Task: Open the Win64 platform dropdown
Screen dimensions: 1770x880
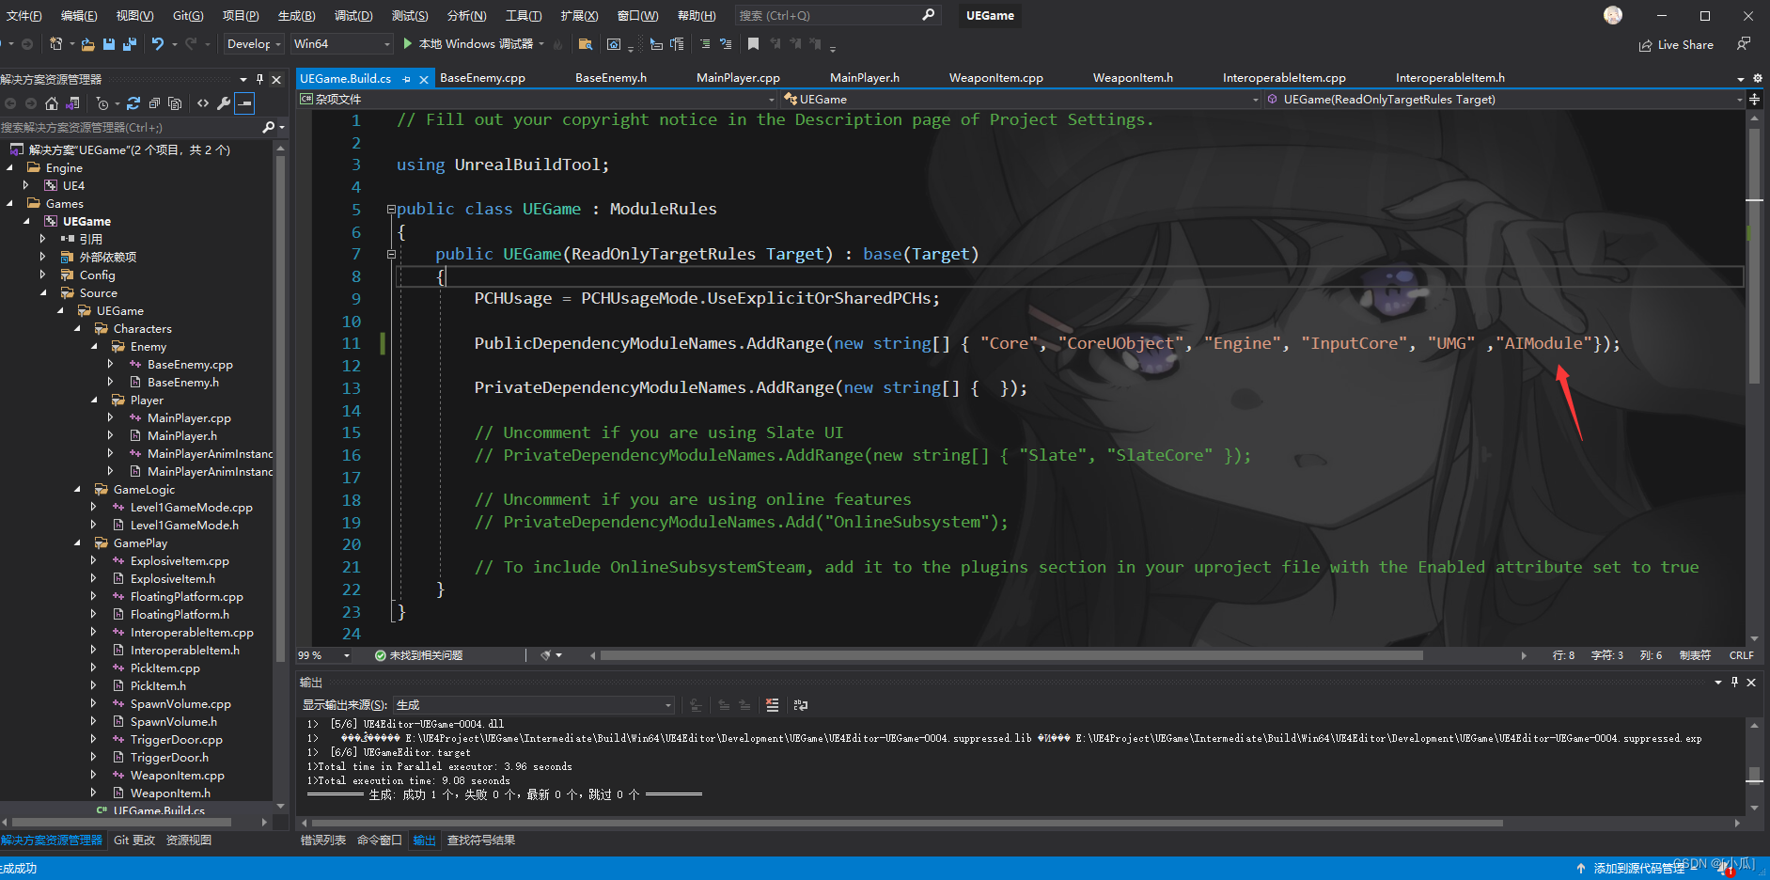Action: point(342,44)
